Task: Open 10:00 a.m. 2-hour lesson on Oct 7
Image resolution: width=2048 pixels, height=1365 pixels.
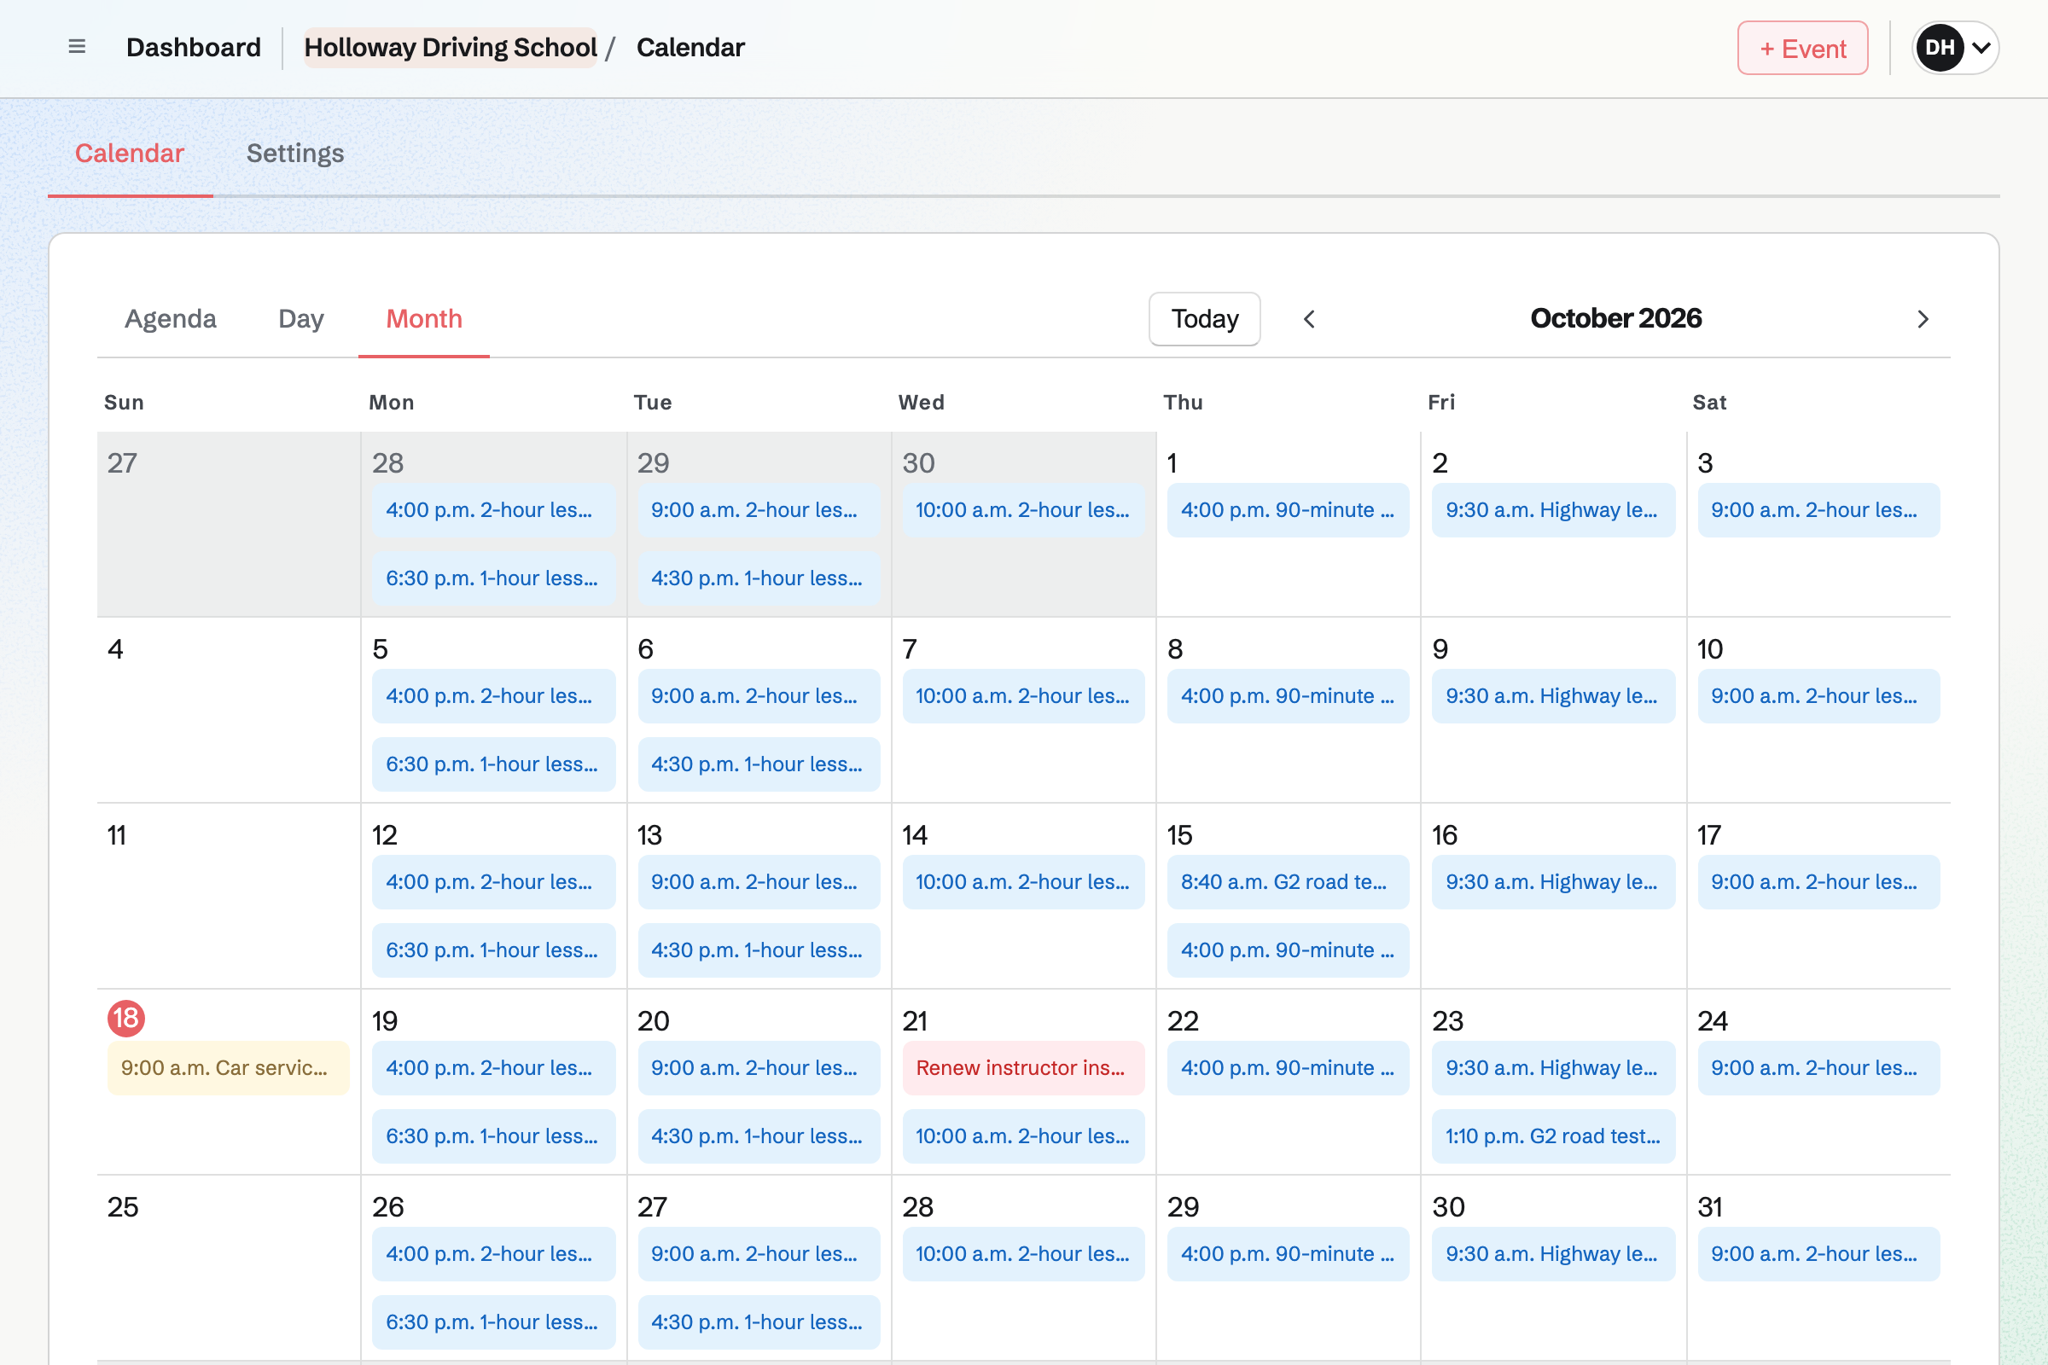Action: coord(1023,696)
